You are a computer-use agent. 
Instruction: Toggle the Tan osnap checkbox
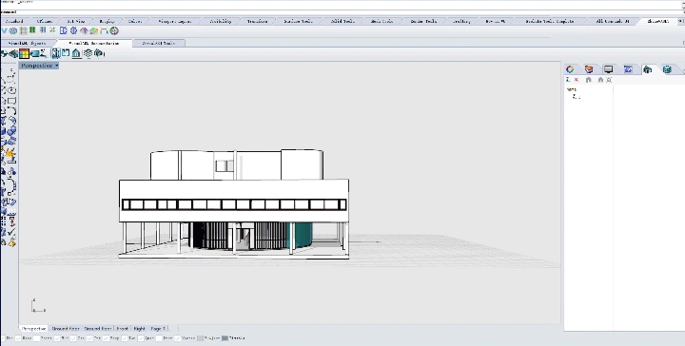click(125, 338)
